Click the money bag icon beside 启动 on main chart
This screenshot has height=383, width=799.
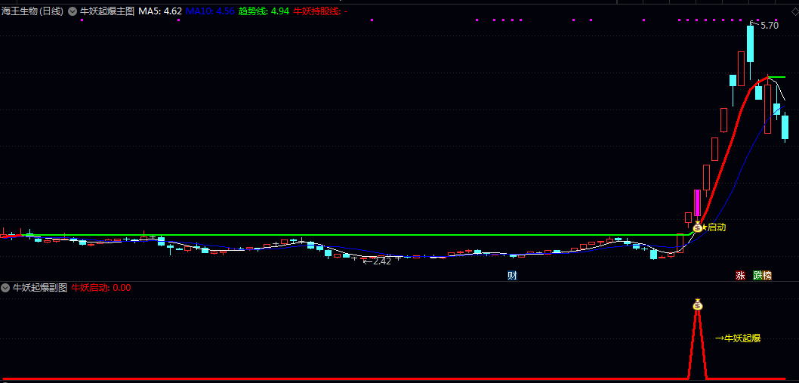(x=697, y=227)
